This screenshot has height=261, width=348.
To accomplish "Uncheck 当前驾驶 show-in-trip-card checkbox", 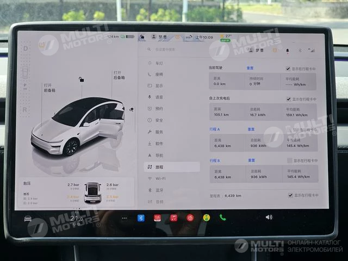I will (288, 69).
